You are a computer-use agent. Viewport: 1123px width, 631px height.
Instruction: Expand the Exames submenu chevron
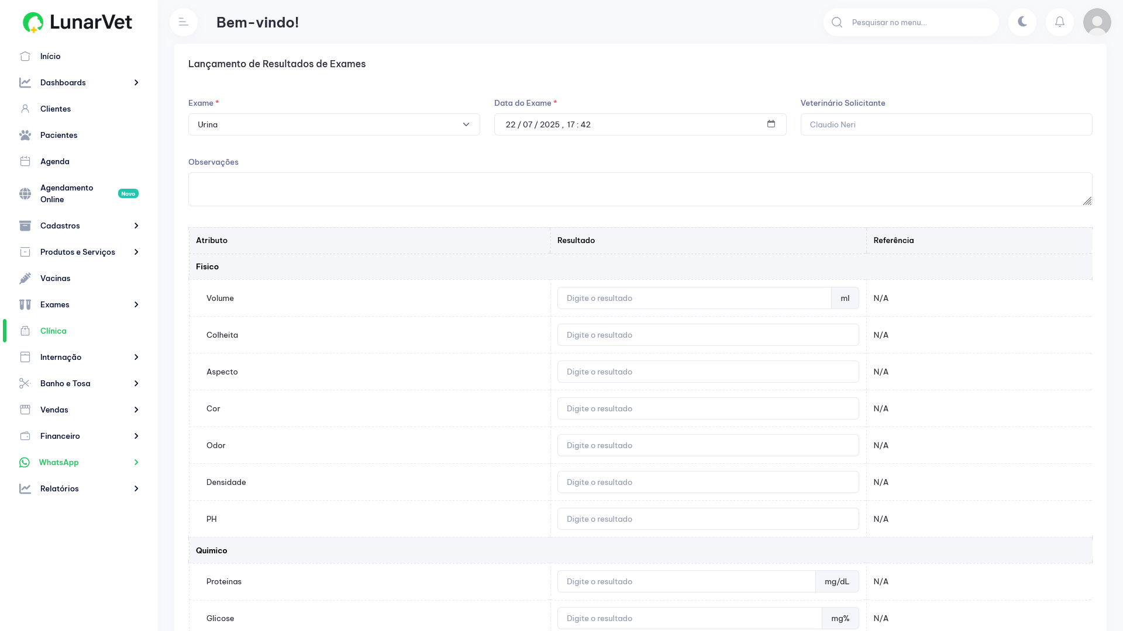[136, 304]
